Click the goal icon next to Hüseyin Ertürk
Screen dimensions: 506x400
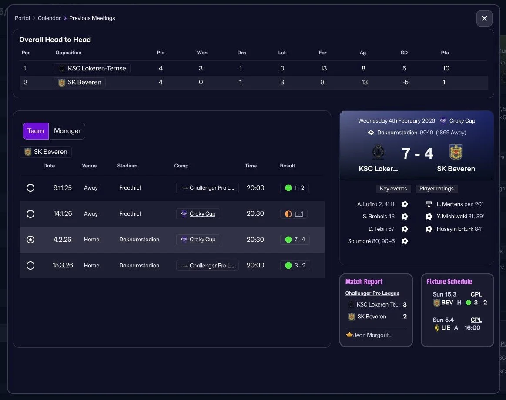429,229
